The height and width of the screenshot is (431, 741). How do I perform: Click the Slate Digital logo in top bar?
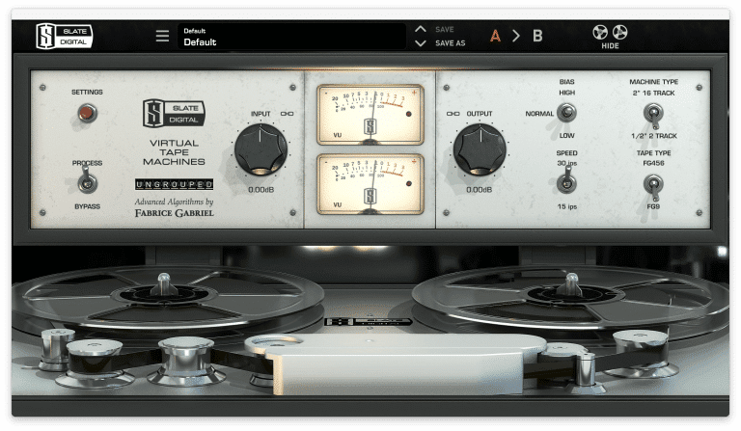65,37
